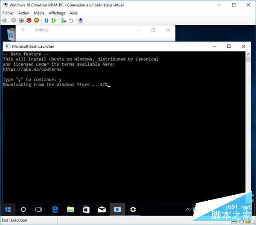Click the Ctrl+Alt+Del toolbar icon
256x225 pixels.
pos(5,20)
